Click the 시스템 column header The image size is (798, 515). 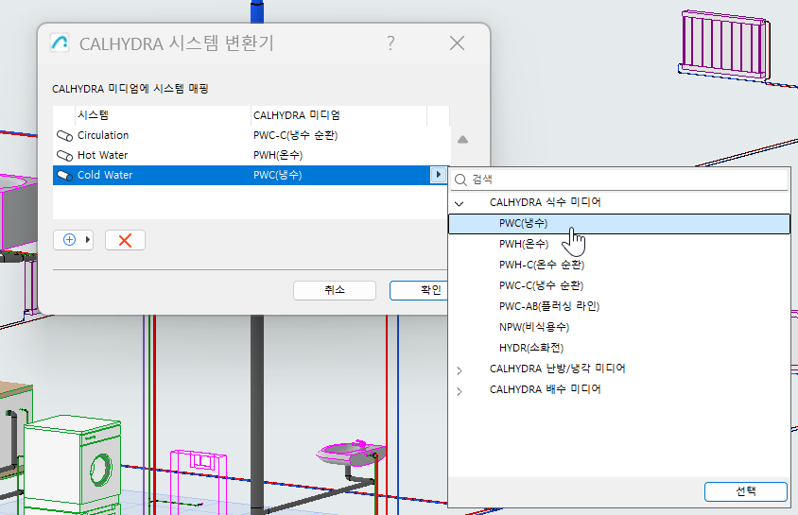(163, 115)
